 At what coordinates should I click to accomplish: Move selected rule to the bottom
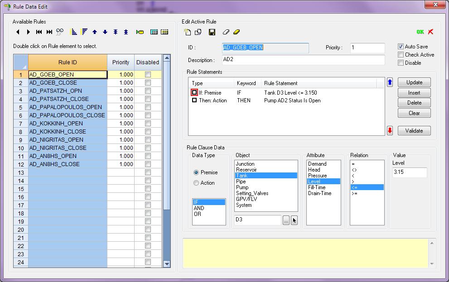(x=126, y=32)
